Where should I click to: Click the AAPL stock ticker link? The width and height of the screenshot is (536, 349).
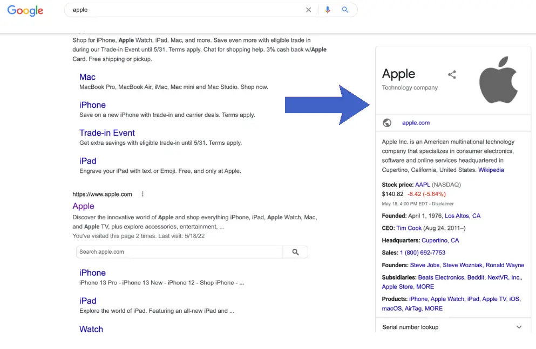point(423,185)
